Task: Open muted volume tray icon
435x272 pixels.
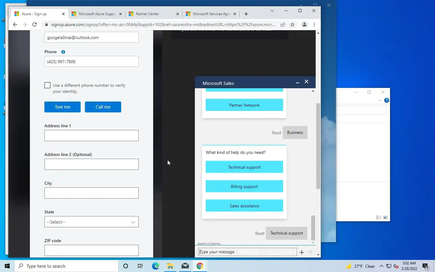Action: point(396,266)
